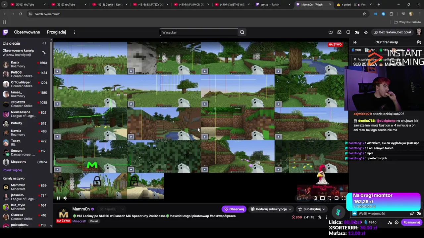Open the Bez reklam, bez opłat offer
Screen dimensions: 424x238
(392, 32)
